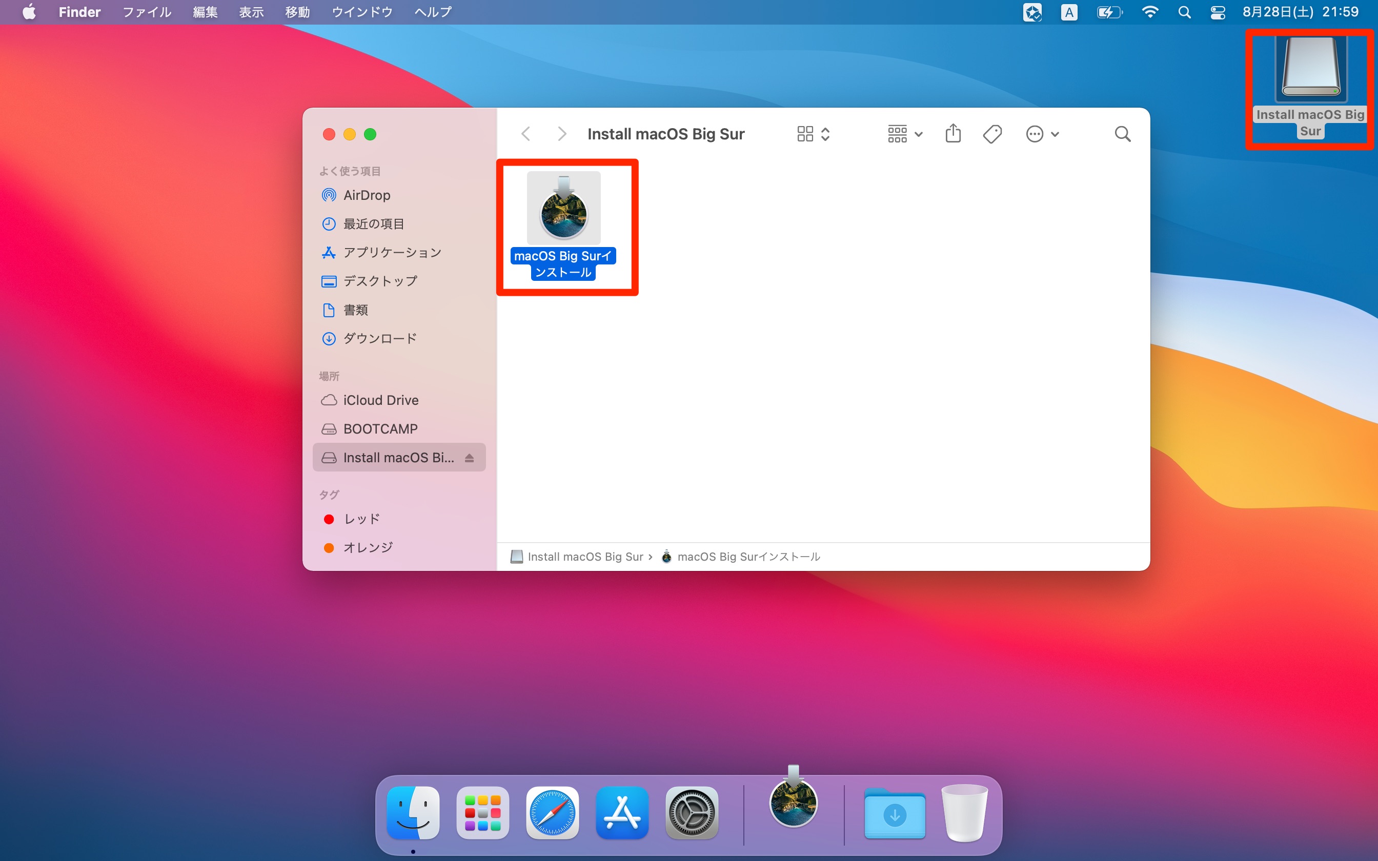Image resolution: width=1378 pixels, height=861 pixels.
Task: Click the Finder forward navigation arrow
Action: [x=561, y=134]
